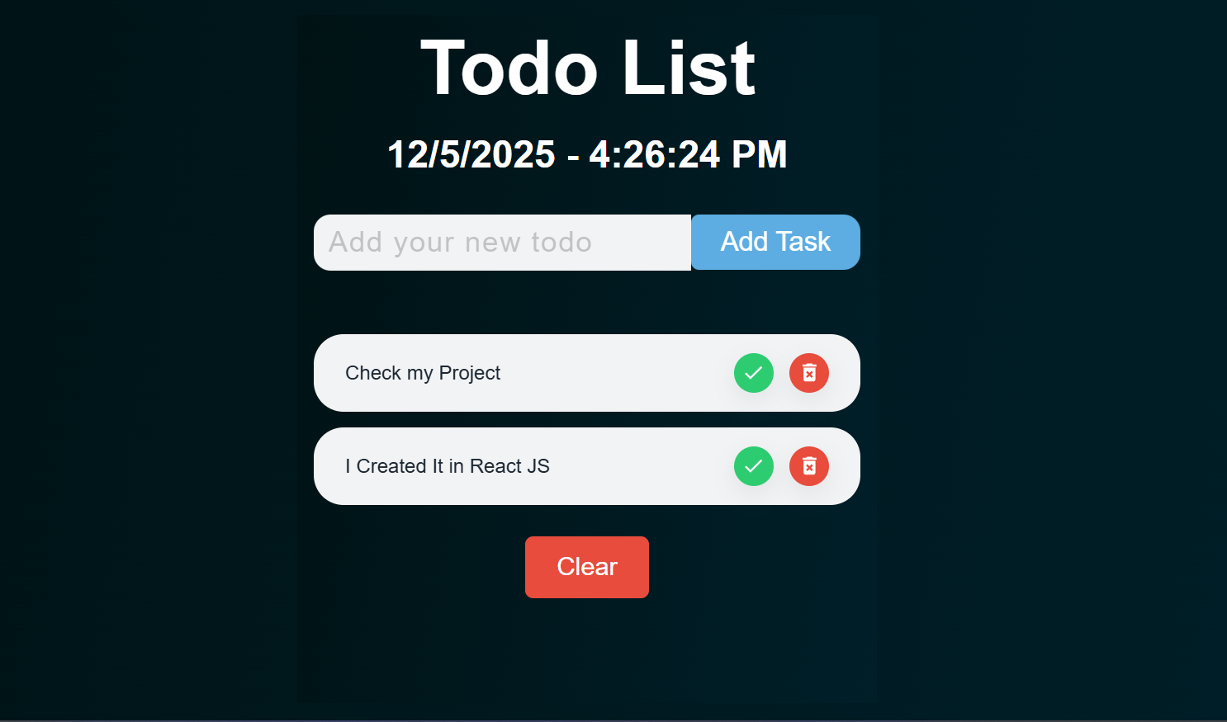Mark "Check my Project" as completed

[753, 373]
